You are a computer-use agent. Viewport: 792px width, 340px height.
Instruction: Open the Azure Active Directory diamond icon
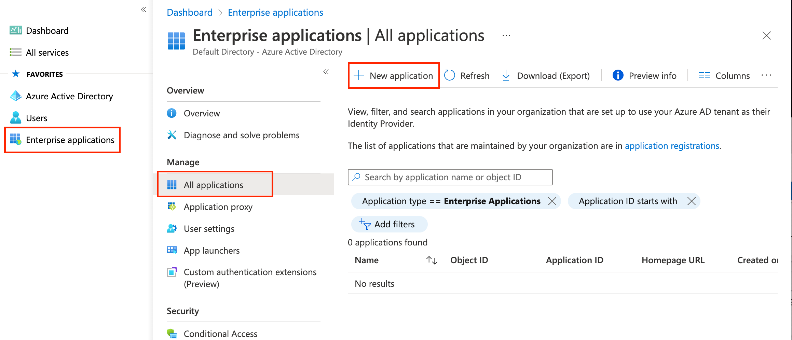pos(16,96)
